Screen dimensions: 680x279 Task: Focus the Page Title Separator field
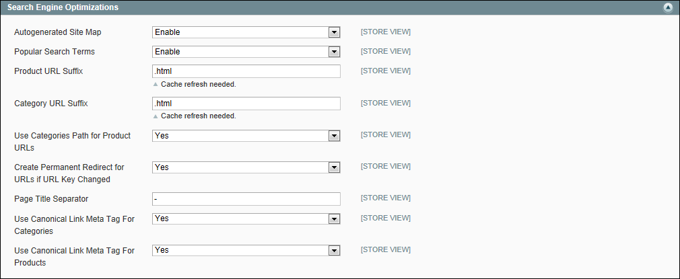(246, 199)
